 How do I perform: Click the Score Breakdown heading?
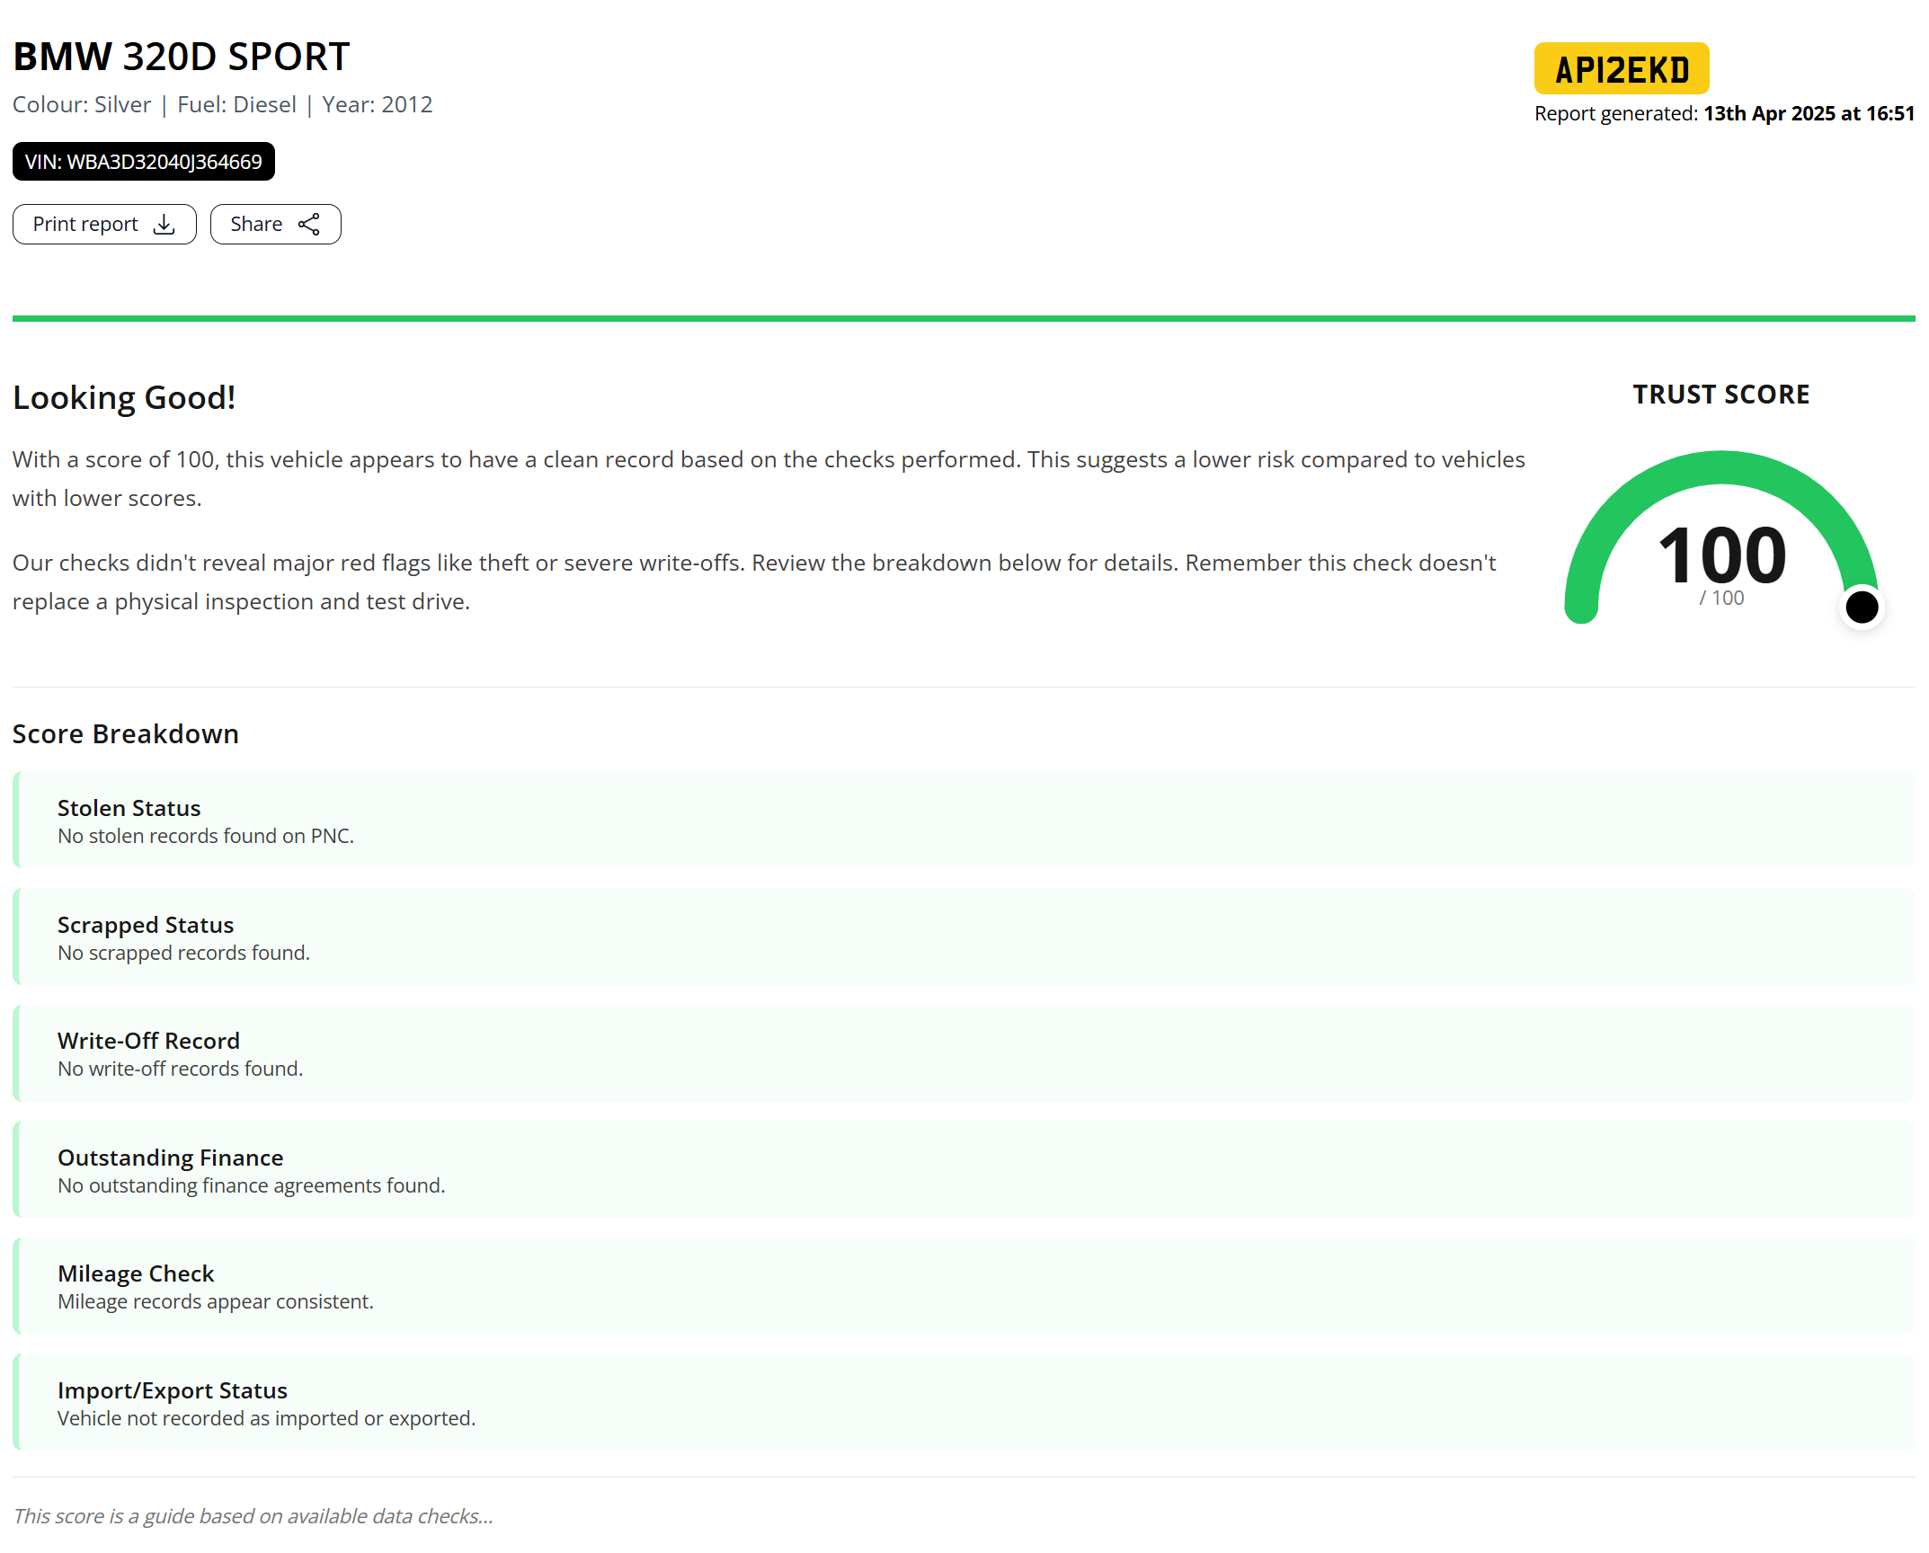tap(125, 734)
